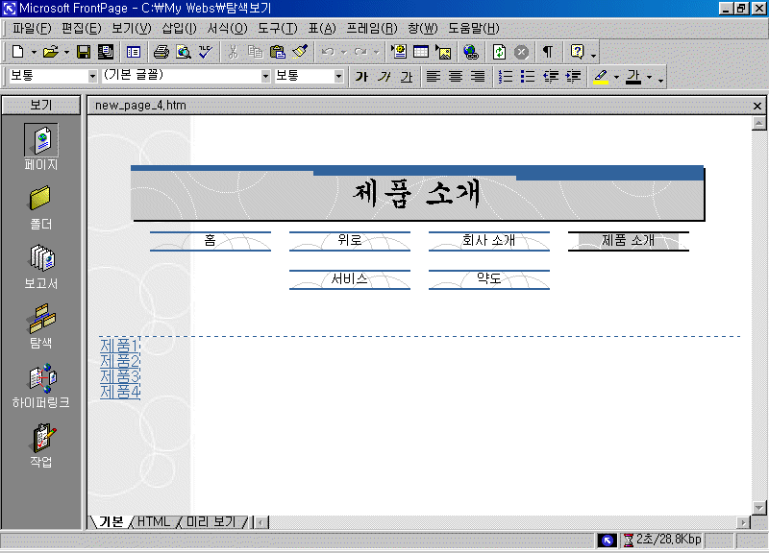
Task: Open dropdown next to Redo
Action: [376, 52]
